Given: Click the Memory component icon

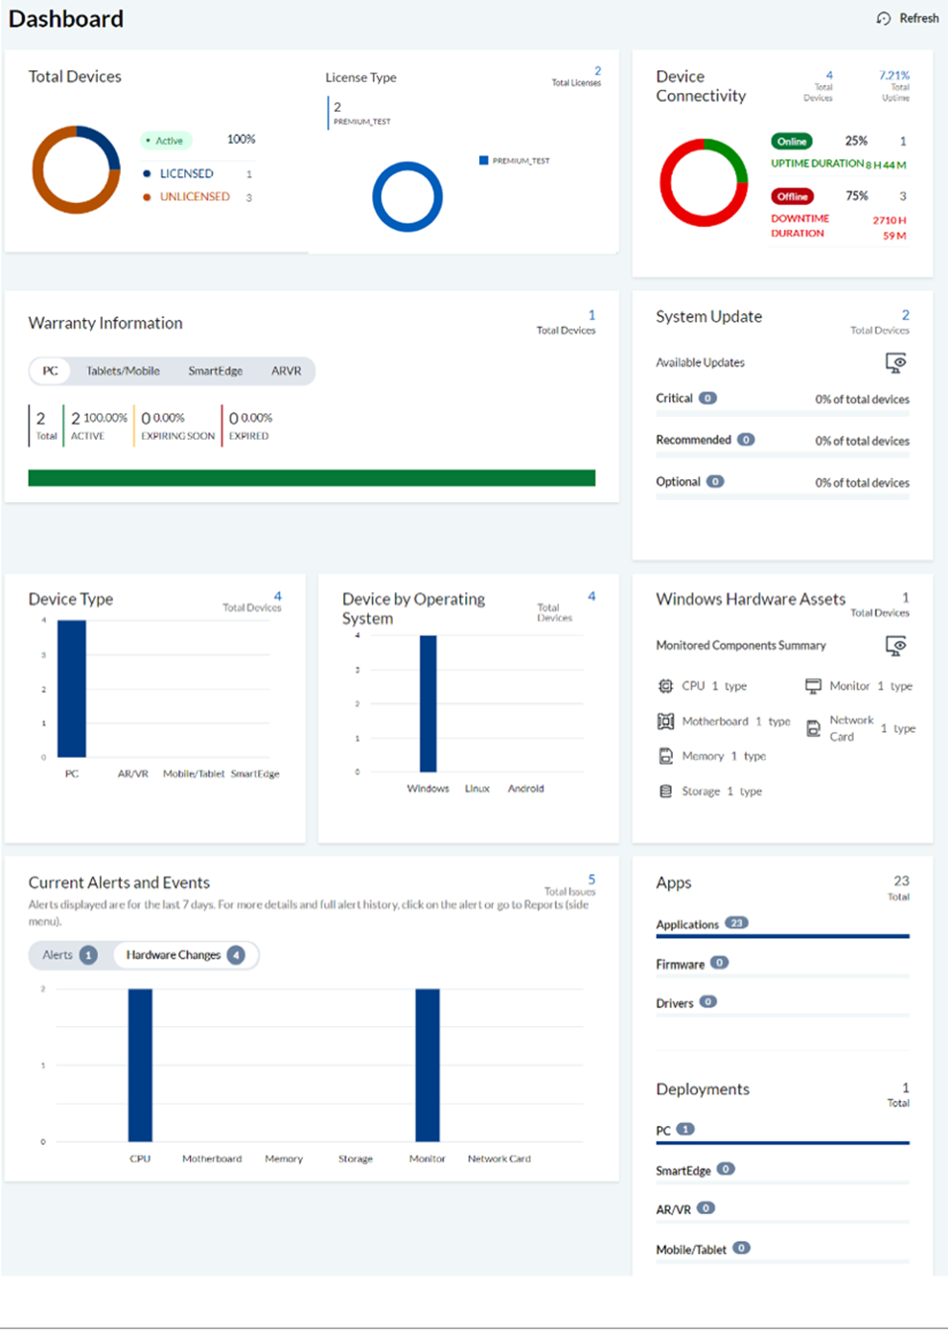Looking at the screenshot, I should (666, 756).
